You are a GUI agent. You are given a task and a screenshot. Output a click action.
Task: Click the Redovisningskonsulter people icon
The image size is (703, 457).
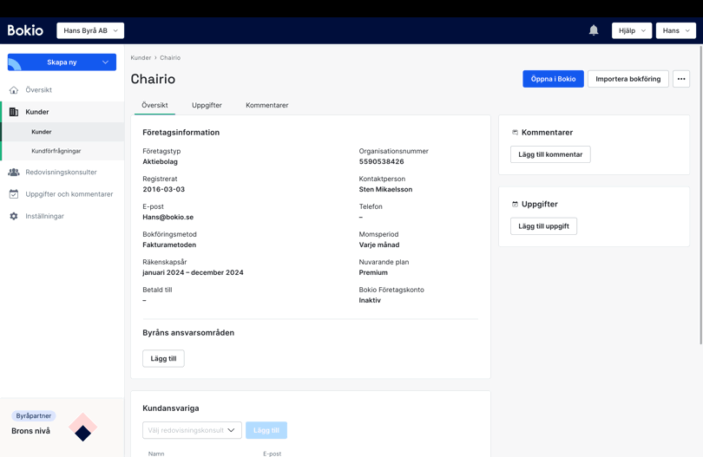(14, 173)
